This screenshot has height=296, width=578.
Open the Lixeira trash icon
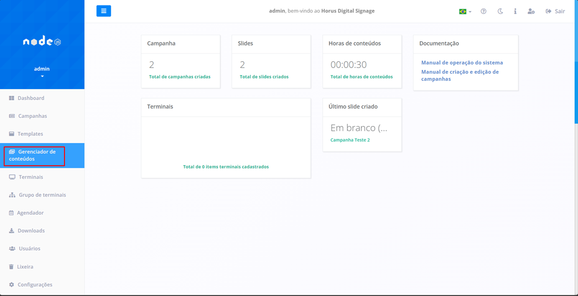point(11,267)
